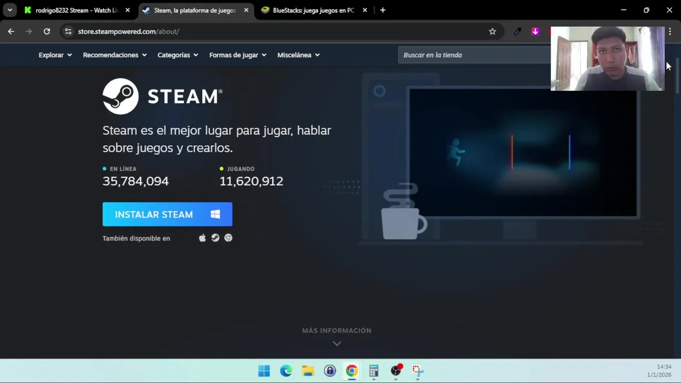
Task: Click the INSTALAR STEAM button
Action: tap(167, 214)
